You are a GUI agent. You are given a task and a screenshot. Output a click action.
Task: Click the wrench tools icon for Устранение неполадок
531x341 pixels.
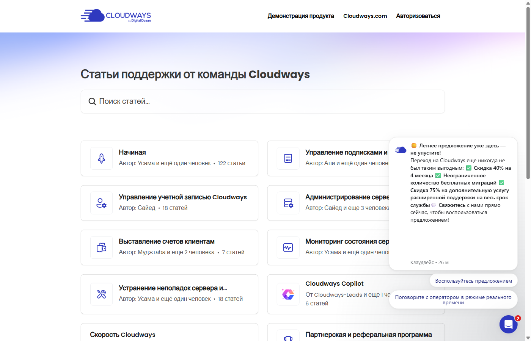pos(101,294)
